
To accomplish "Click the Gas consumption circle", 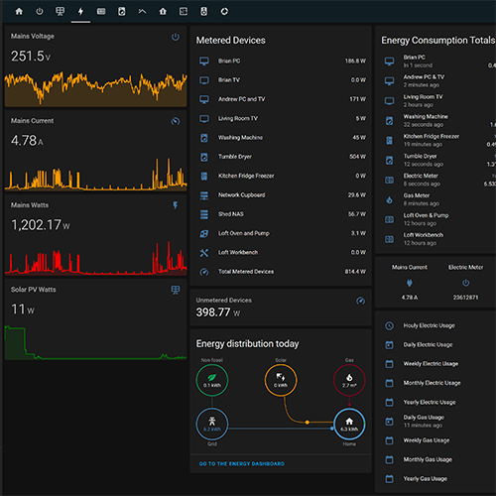I will [349, 380].
